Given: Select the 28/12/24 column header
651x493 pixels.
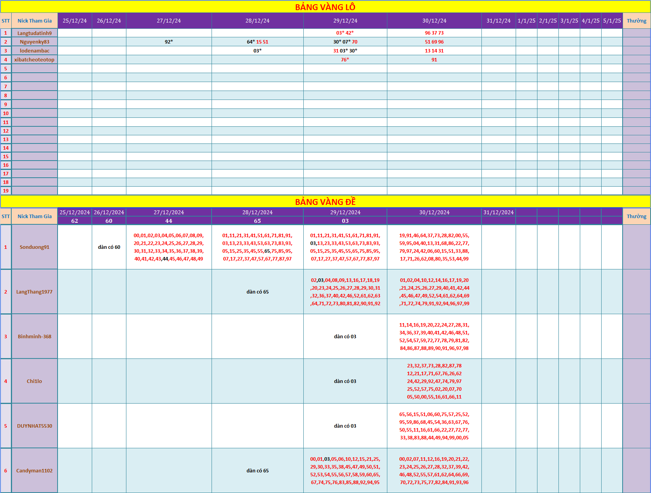Looking at the screenshot, I should coord(257,21).
